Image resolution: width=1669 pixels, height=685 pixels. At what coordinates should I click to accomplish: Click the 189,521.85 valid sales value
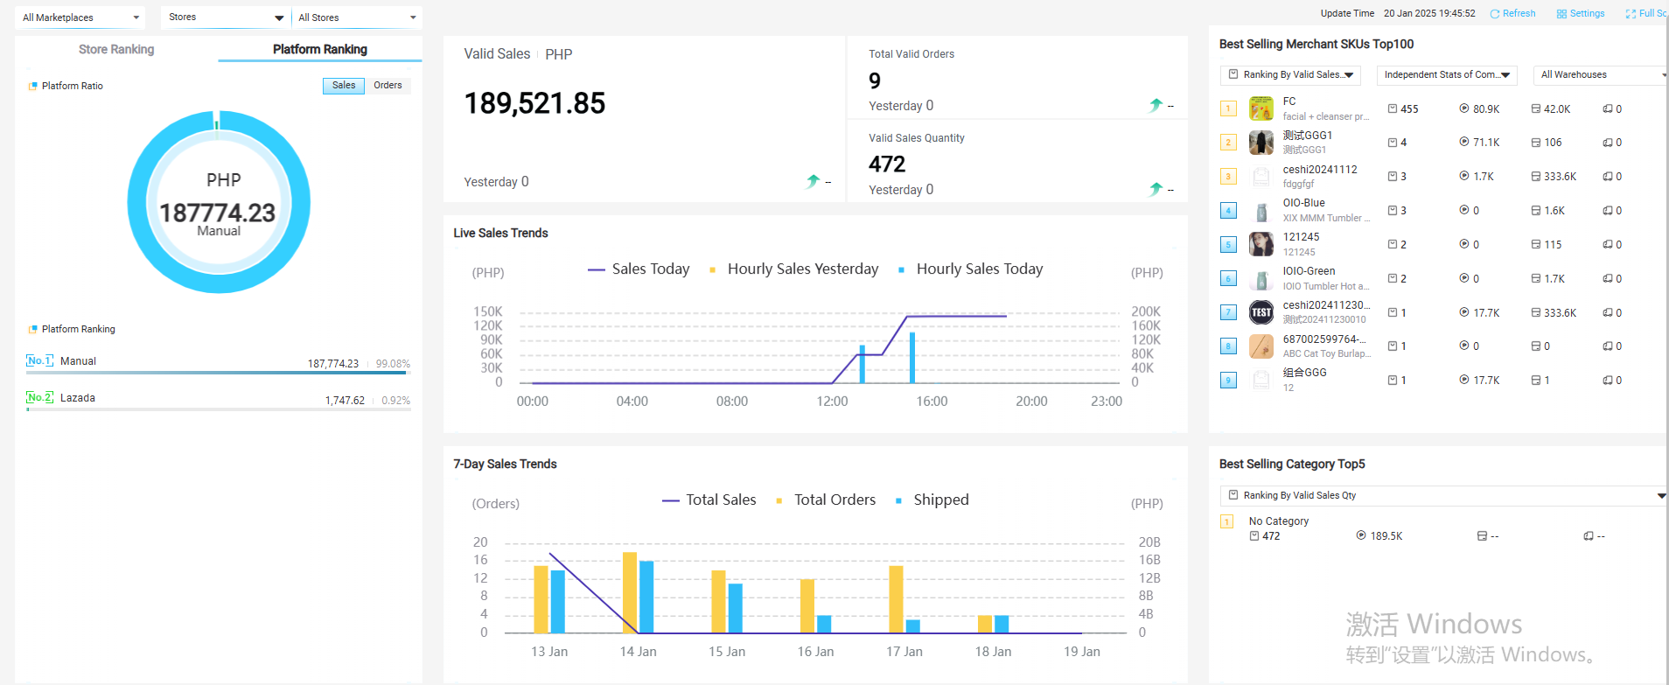[x=534, y=103]
